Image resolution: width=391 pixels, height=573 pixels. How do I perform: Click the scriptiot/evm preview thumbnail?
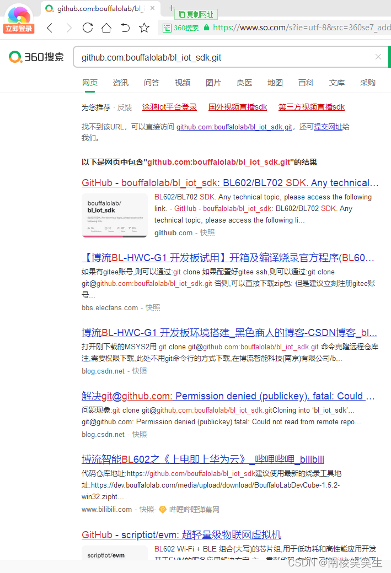(x=115, y=553)
